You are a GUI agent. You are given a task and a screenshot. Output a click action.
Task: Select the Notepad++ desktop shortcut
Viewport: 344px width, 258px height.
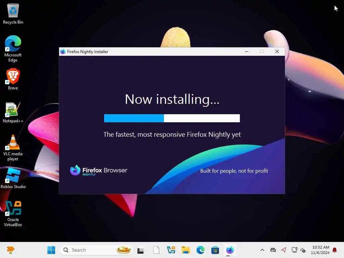coord(13,112)
